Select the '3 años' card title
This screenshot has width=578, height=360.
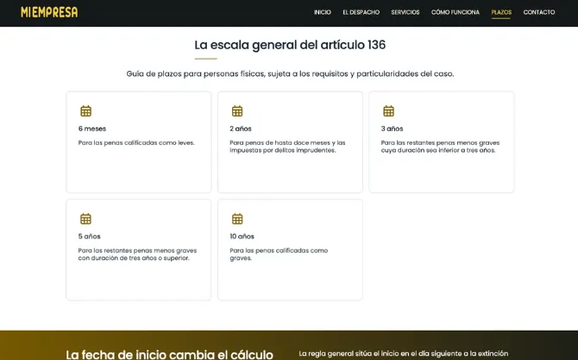tap(392, 129)
